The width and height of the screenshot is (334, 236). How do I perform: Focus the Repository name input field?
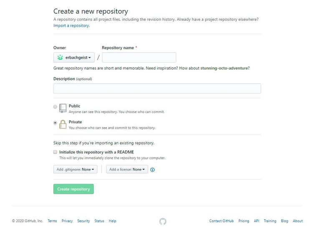(139, 57)
